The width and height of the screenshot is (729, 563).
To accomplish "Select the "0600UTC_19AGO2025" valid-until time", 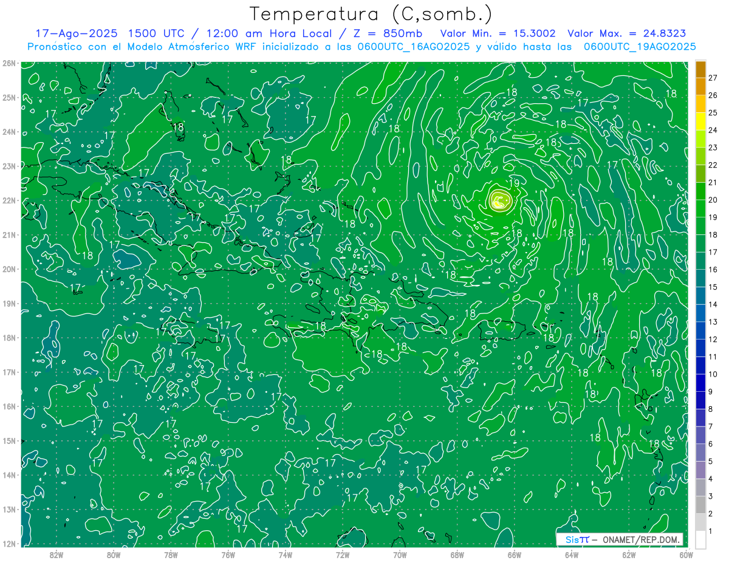I will (640, 47).
